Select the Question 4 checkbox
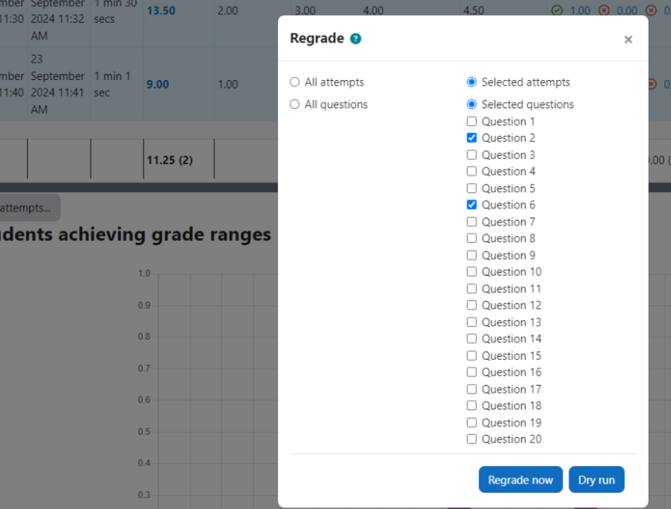This screenshot has width=671, height=509. coord(471,171)
